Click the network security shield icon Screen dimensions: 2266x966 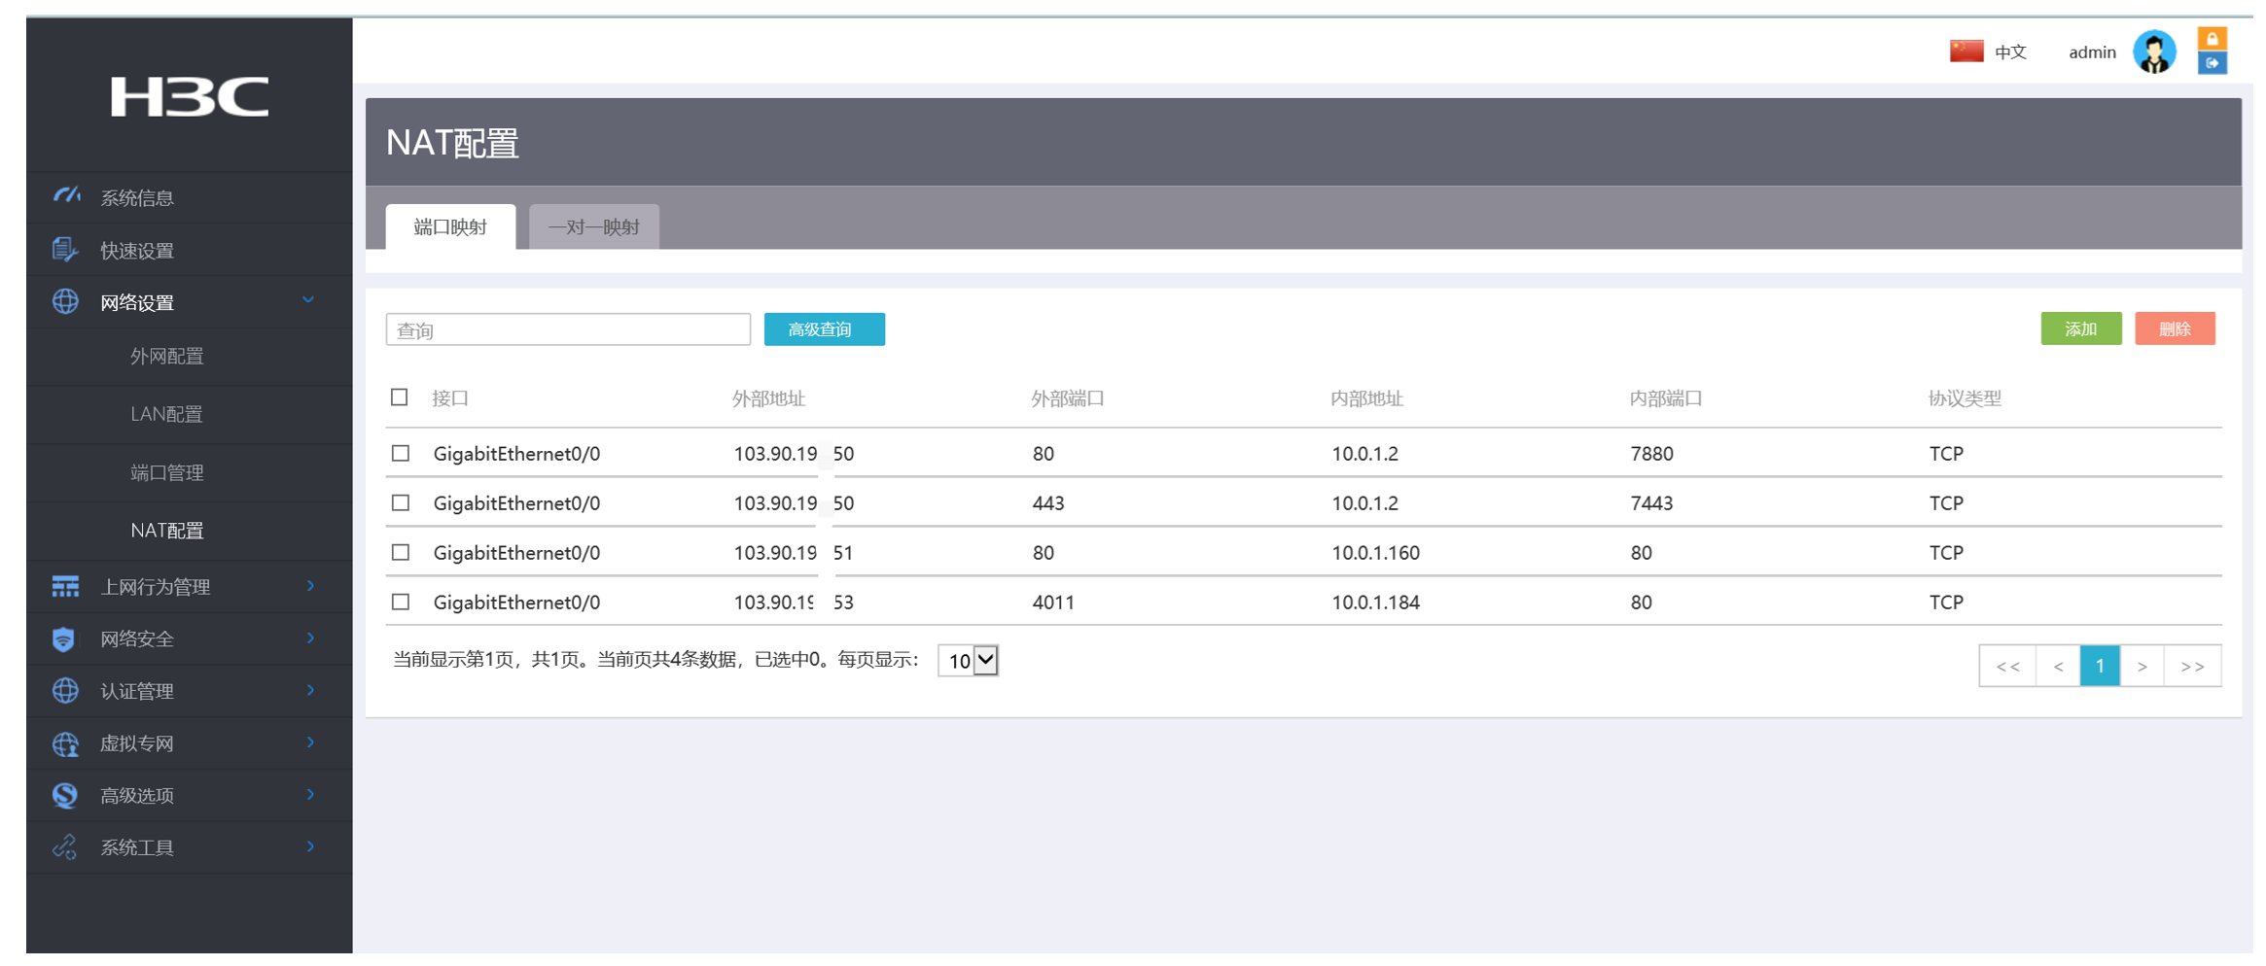(64, 638)
